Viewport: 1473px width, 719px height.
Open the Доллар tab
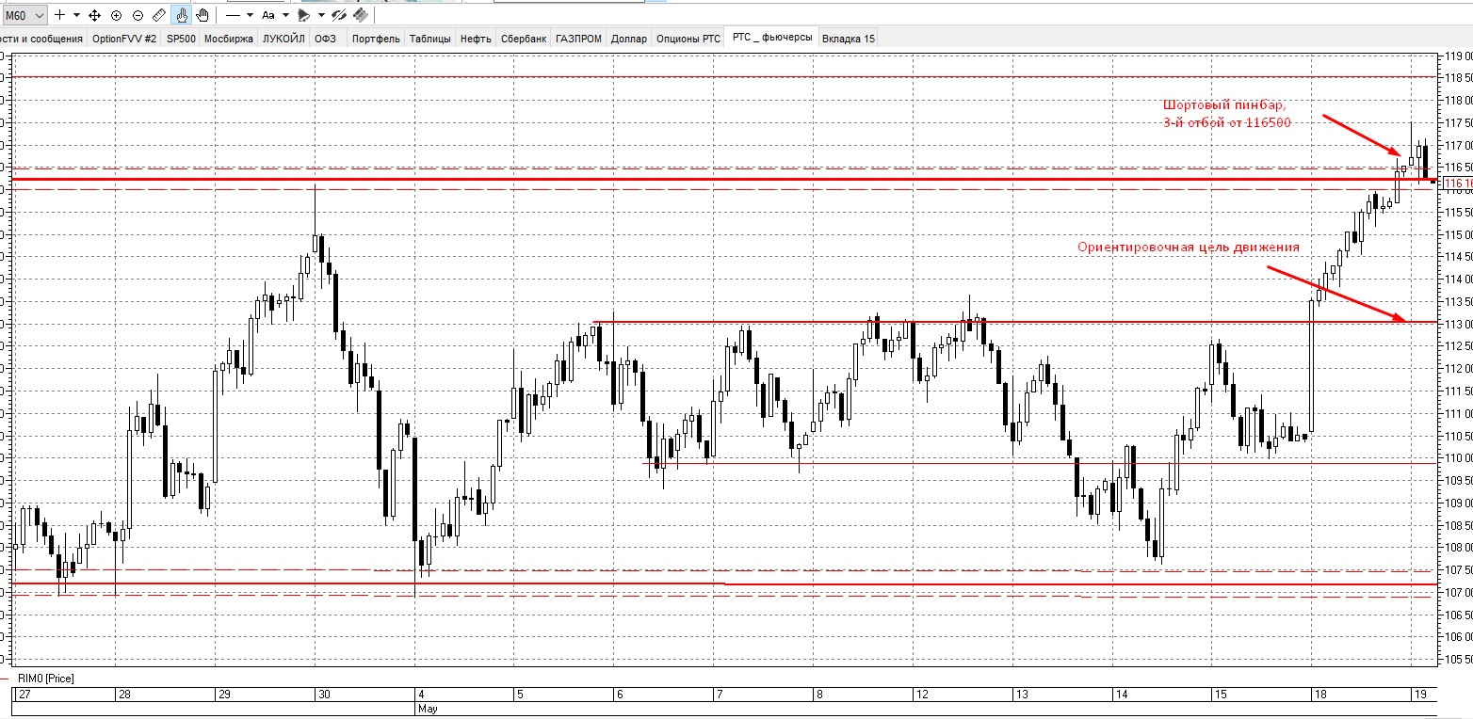click(629, 39)
